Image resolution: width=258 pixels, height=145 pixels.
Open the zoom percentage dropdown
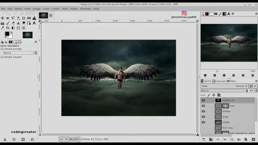click(x=78, y=139)
